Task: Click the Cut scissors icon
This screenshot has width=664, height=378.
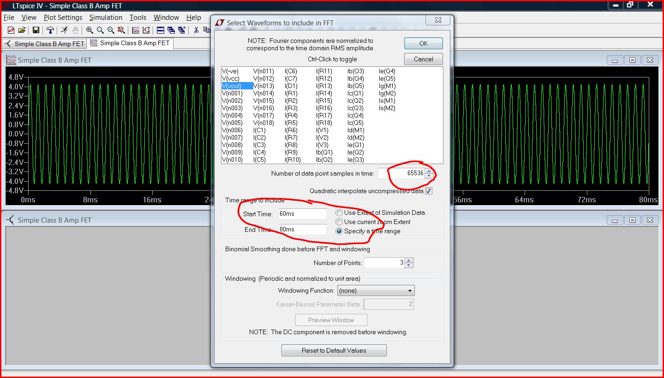Action: point(196,30)
